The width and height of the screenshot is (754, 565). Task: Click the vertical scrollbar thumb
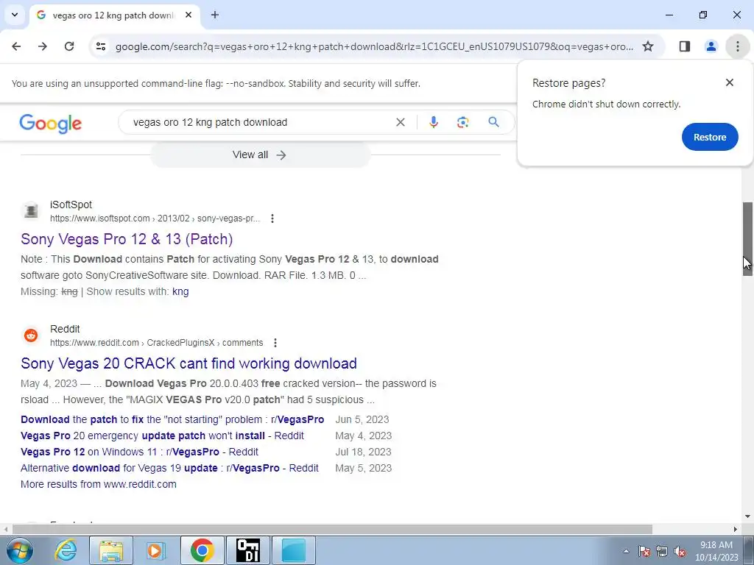click(x=747, y=239)
